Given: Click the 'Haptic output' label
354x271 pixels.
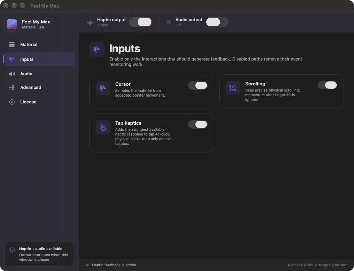Looking at the screenshot, I should pos(111,19).
